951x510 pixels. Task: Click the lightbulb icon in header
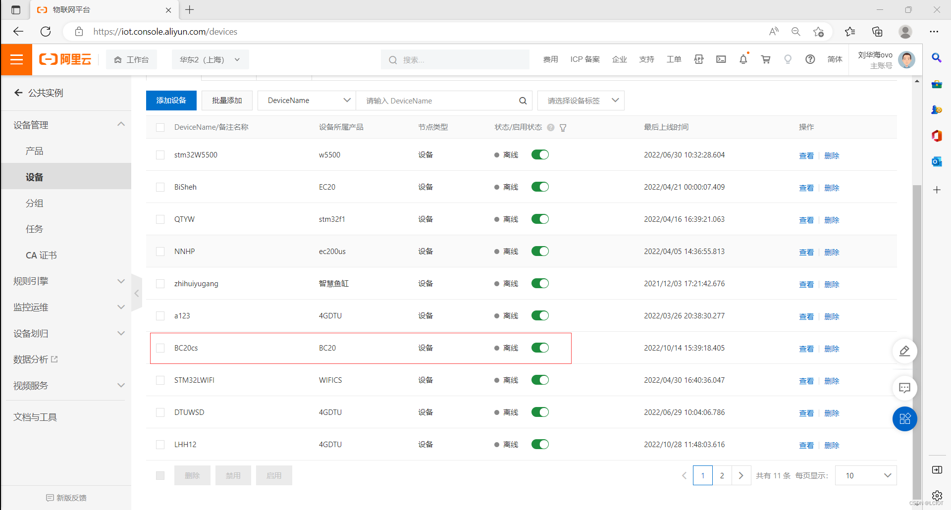[x=788, y=59]
